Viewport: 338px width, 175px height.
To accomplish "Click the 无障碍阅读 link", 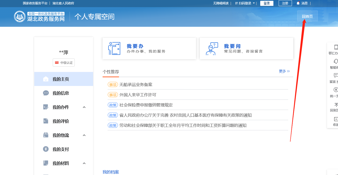I will pos(221,3).
